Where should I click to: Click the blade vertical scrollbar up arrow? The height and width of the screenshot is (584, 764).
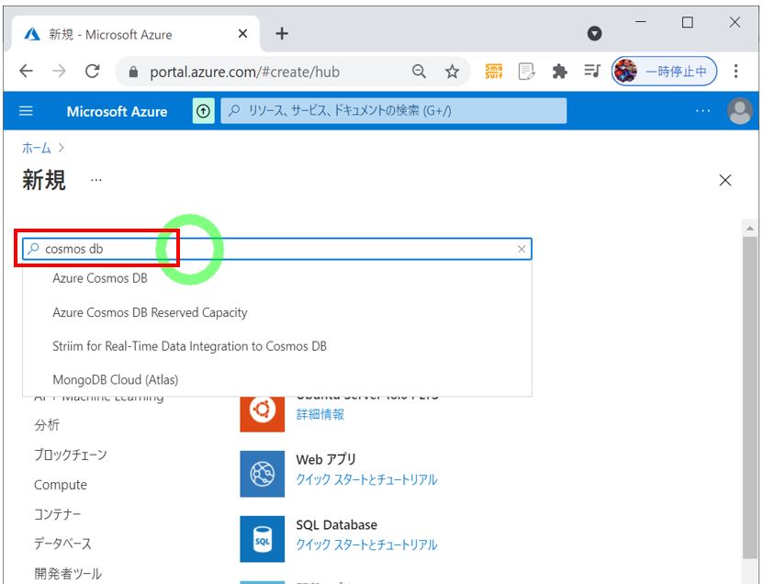point(749,228)
